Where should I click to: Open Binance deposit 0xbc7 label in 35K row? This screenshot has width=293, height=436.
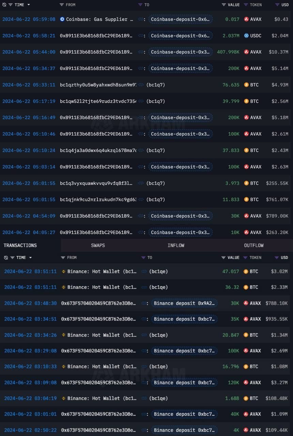pyautogui.click(x=184, y=319)
